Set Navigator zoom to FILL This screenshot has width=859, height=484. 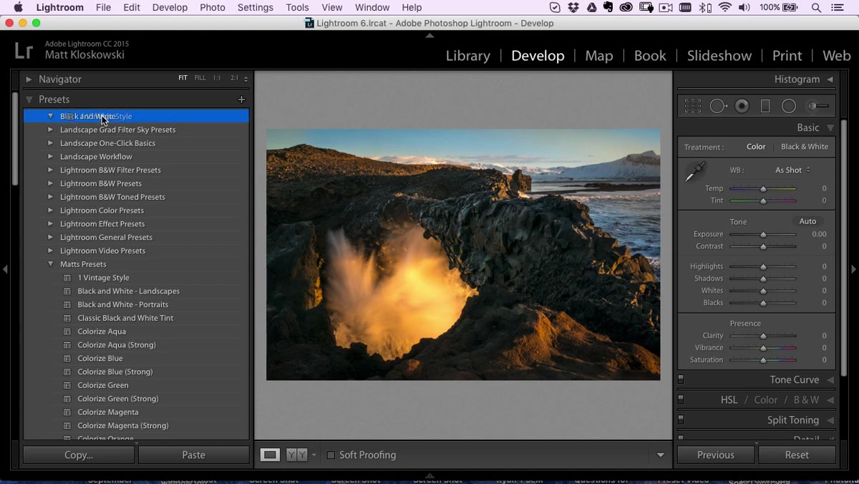200,79
